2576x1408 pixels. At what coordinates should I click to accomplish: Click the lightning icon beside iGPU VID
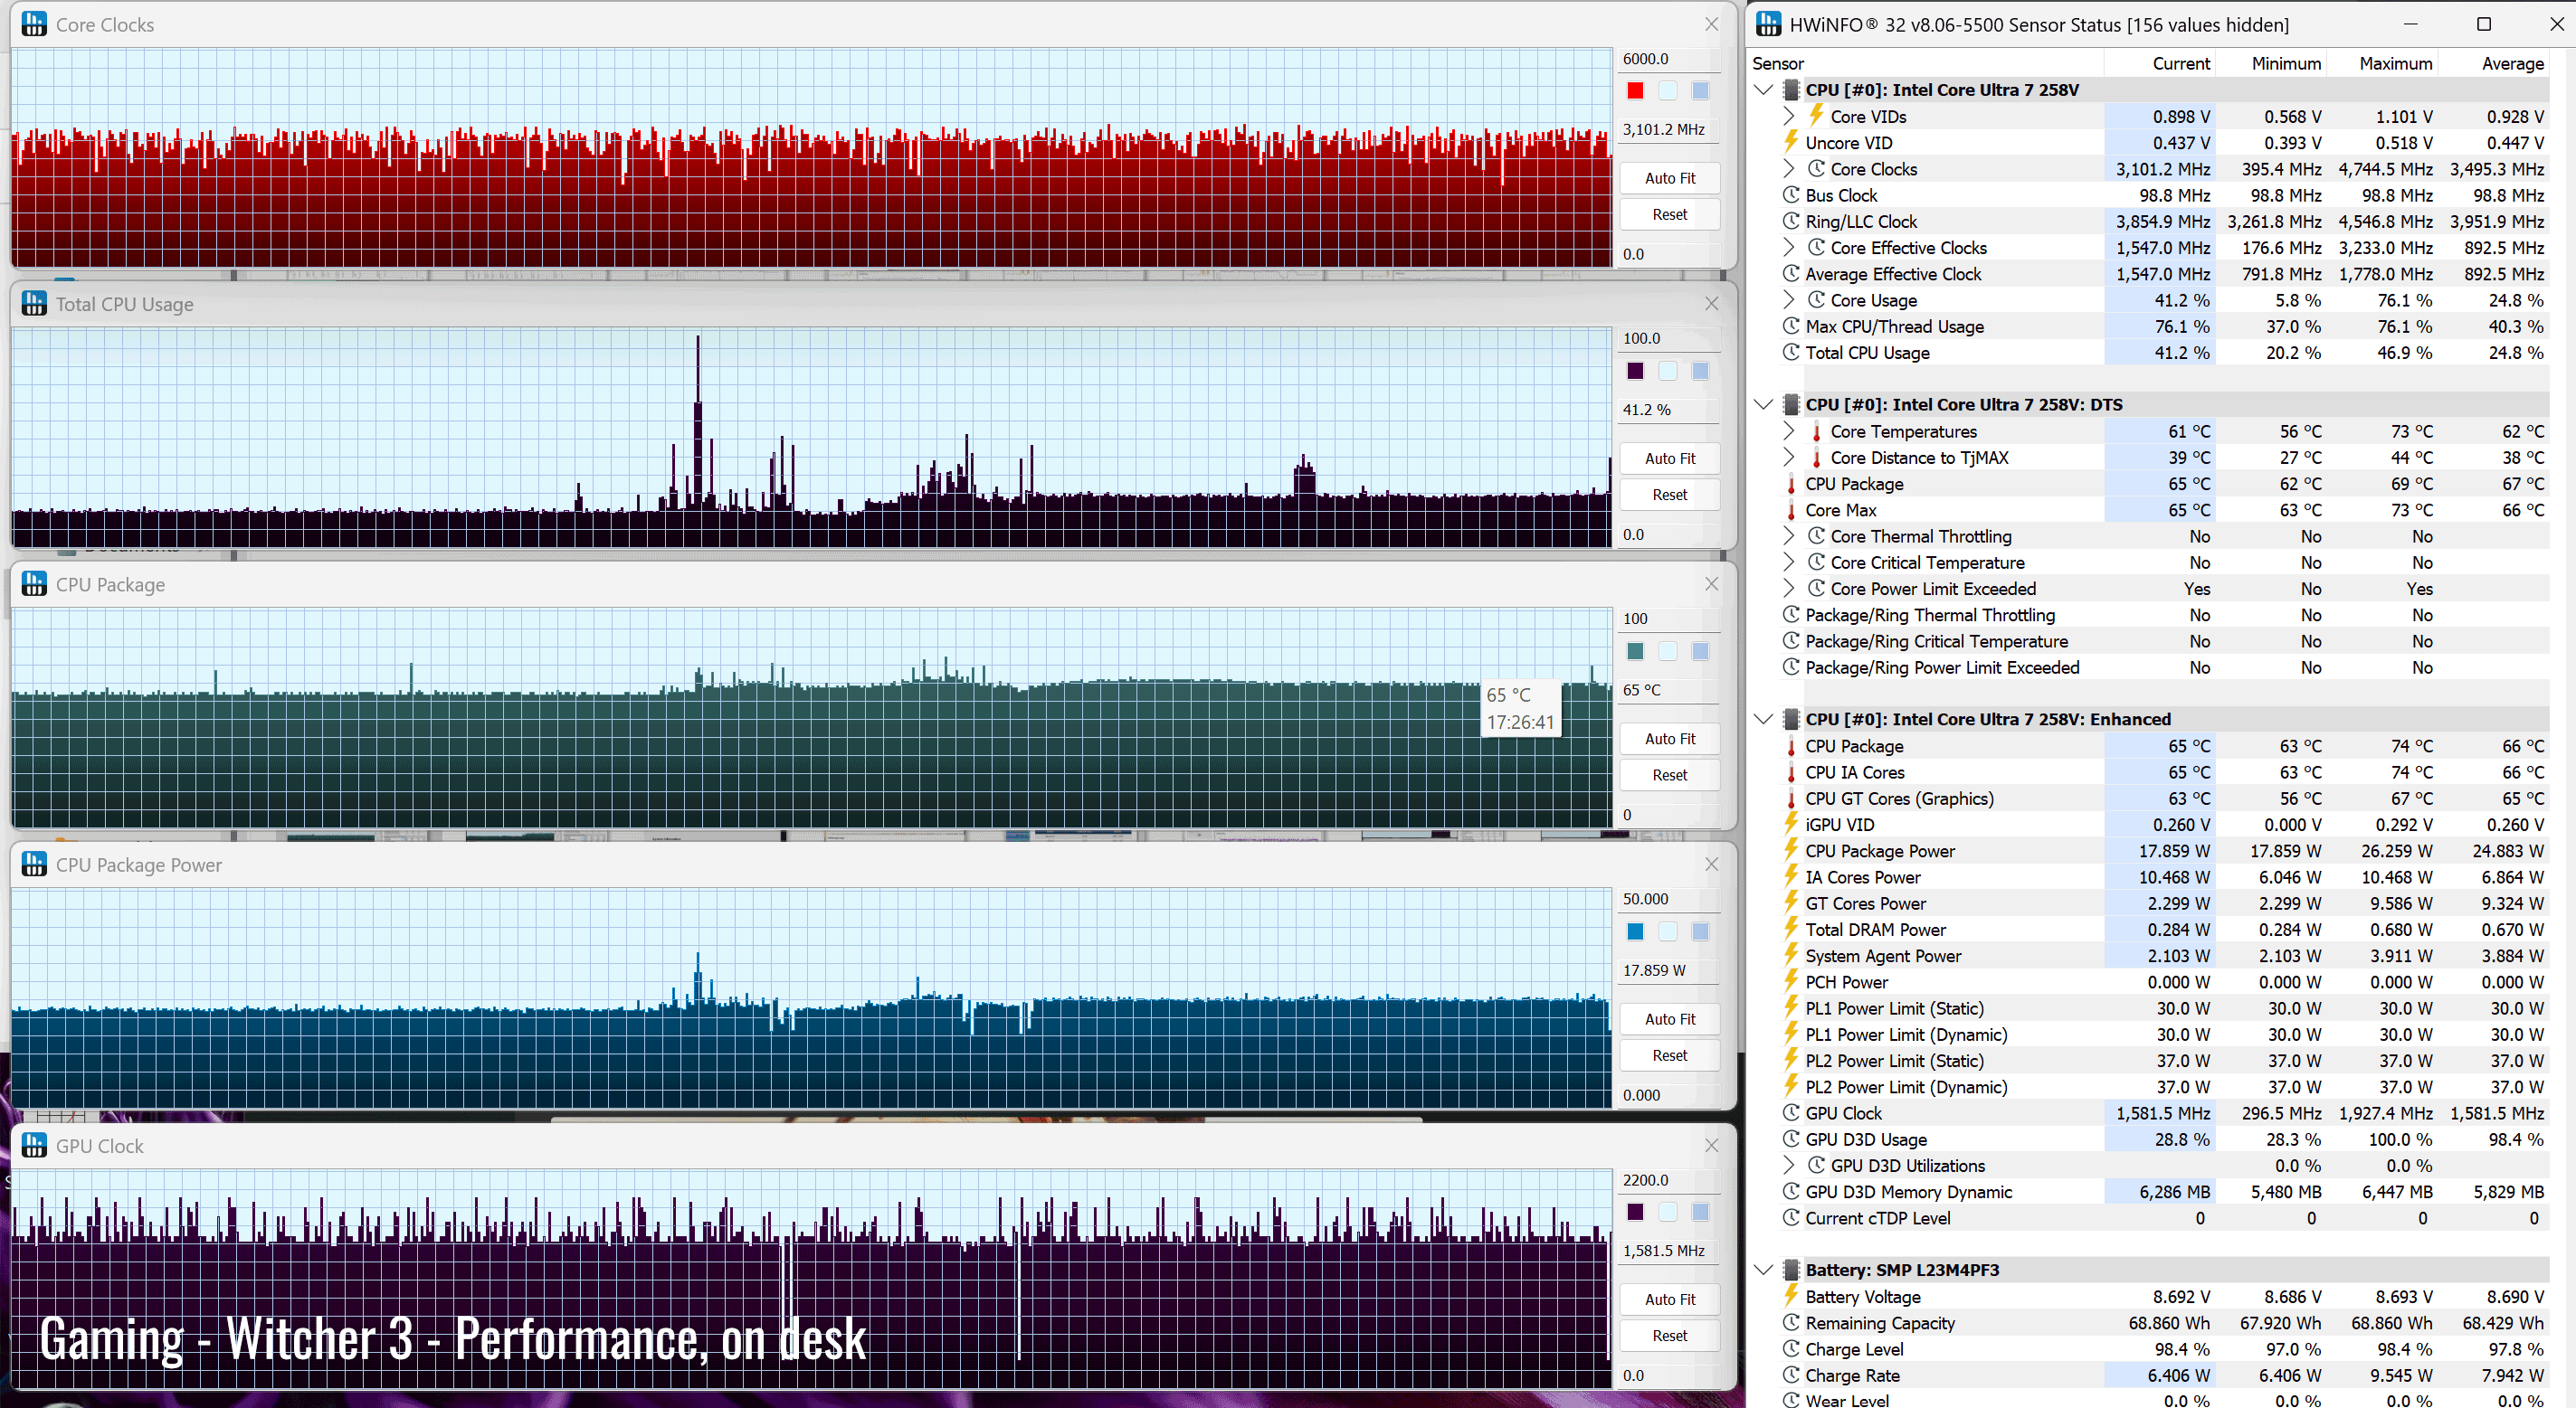[x=1791, y=825]
